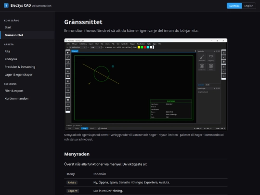Pick the red color swatch in screenshot

145,47
